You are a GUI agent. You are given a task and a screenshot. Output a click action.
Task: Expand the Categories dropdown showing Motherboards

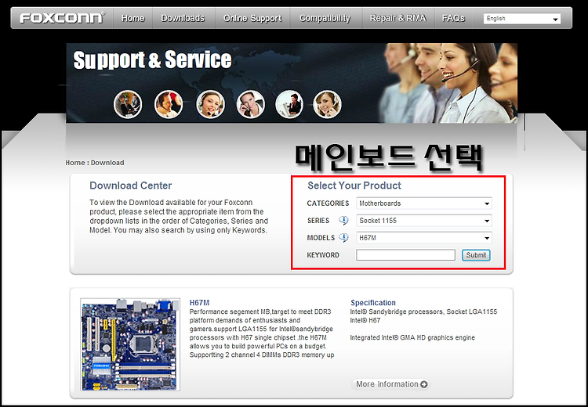[x=423, y=203]
